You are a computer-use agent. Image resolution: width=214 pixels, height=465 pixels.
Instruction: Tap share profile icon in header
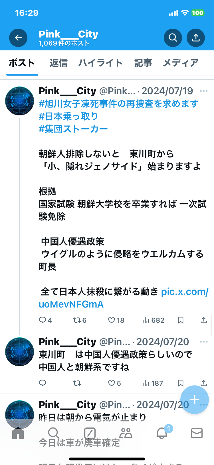coord(196,38)
